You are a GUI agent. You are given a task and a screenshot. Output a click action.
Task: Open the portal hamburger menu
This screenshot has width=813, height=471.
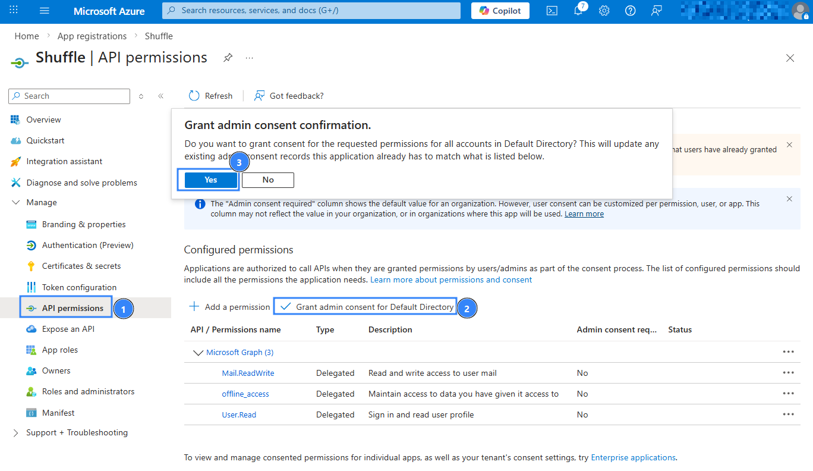pos(44,10)
